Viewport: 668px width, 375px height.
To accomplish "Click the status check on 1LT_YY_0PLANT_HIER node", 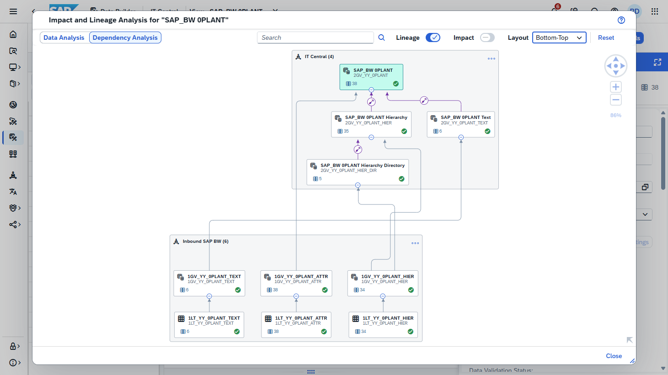I will click(x=411, y=332).
